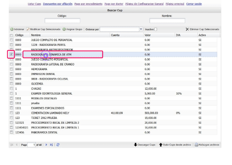Click Modificar Cup Seleccionado pencil icon

(28, 29)
